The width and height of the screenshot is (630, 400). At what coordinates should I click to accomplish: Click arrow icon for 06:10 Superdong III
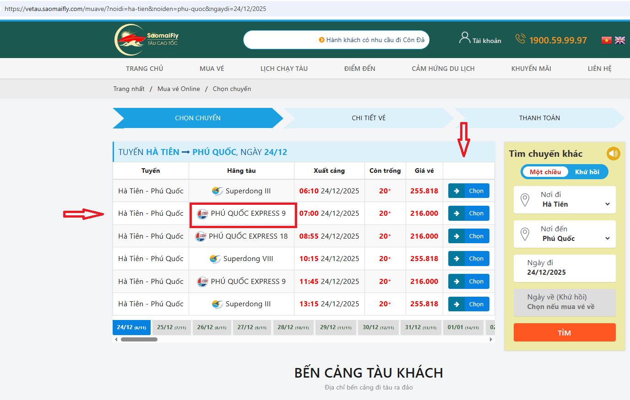[x=456, y=191]
